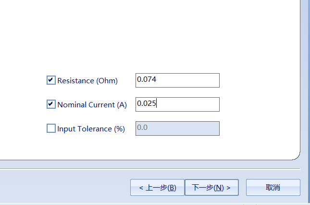Click the Resistance (Ohm) label text

pyautogui.click(x=87, y=81)
